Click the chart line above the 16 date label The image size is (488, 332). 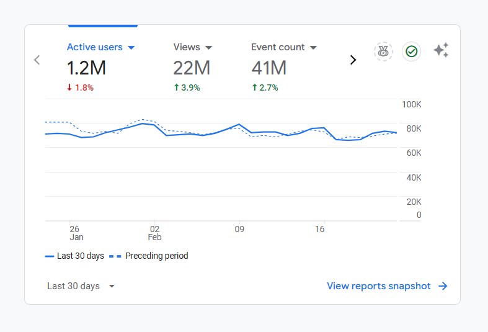[x=320, y=128]
